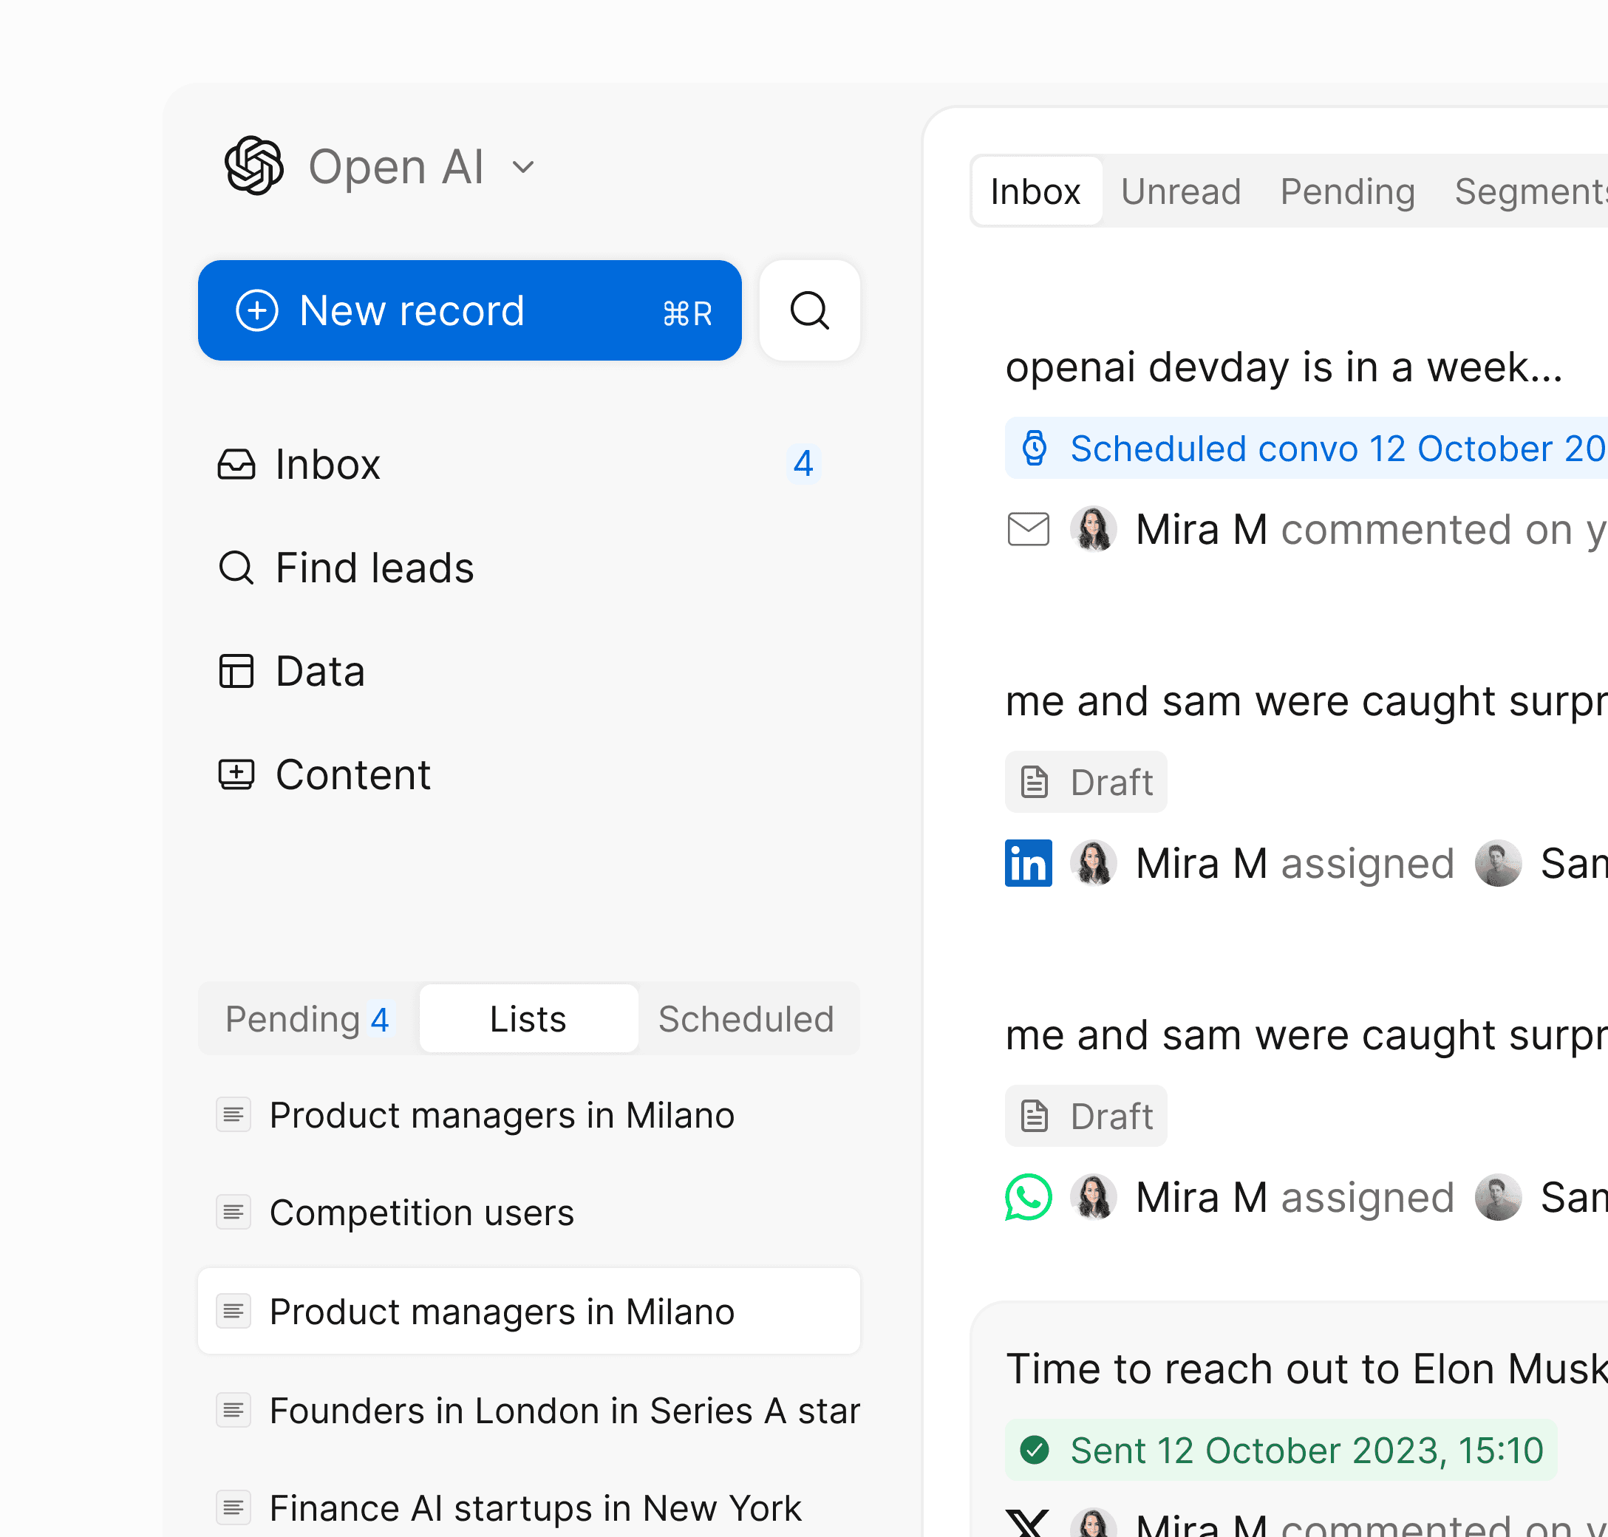Click the Inbox count badge 4

(x=803, y=465)
